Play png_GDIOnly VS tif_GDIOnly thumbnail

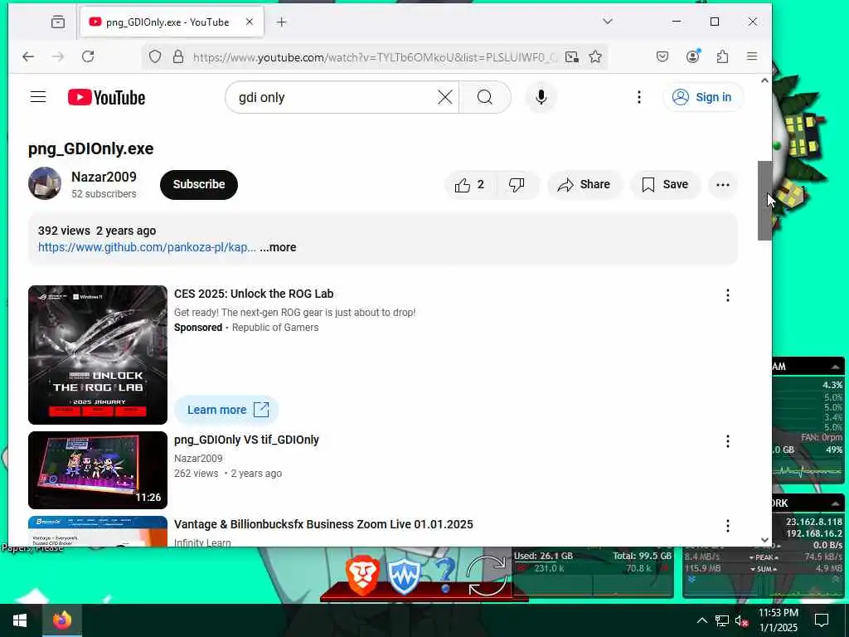coord(98,470)
